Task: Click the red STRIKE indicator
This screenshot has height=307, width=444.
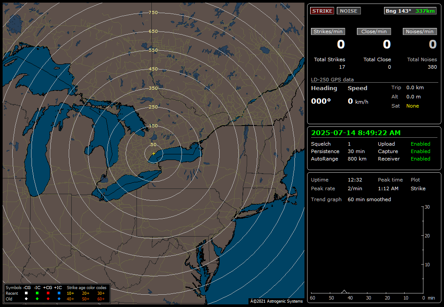Action: [x=322, y=11]
